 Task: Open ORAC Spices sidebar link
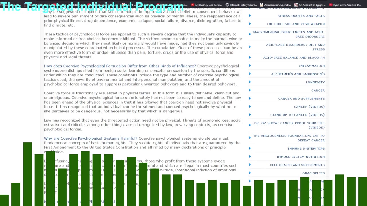pos(314,173)
